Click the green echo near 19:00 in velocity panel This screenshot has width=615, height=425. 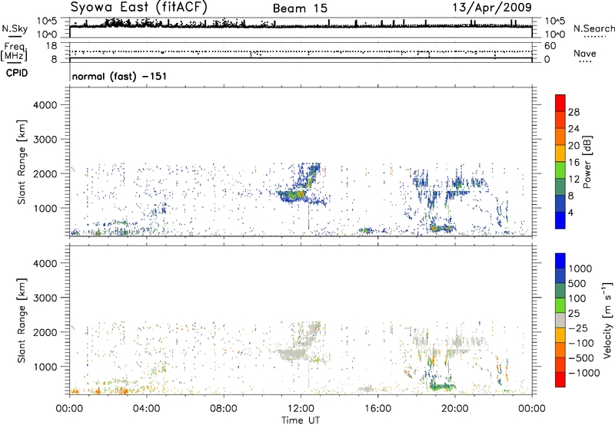tap(442, 387)
